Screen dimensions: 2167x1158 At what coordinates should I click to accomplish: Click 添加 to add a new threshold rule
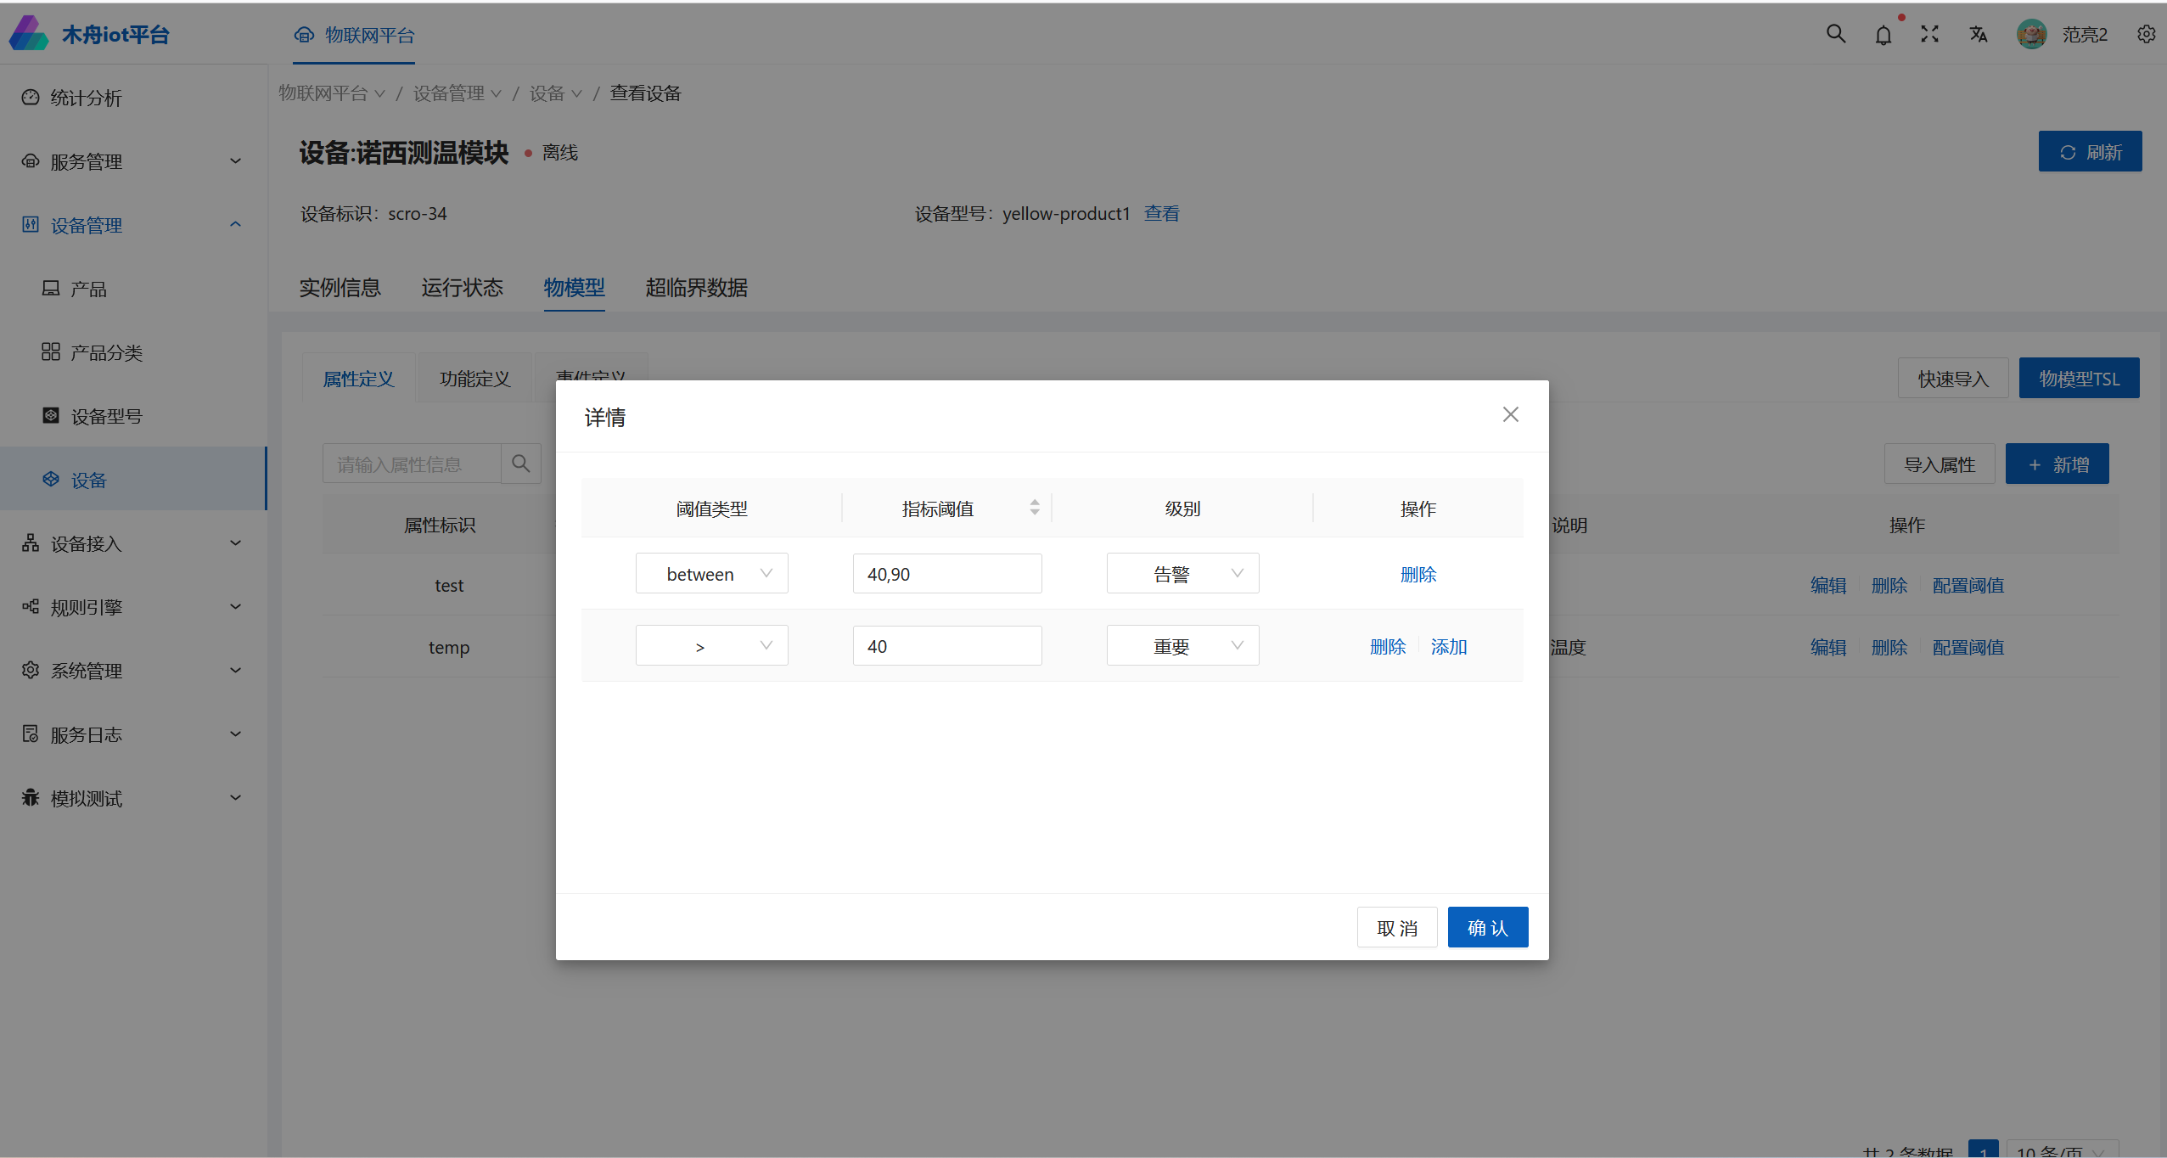pos(1446,646)
